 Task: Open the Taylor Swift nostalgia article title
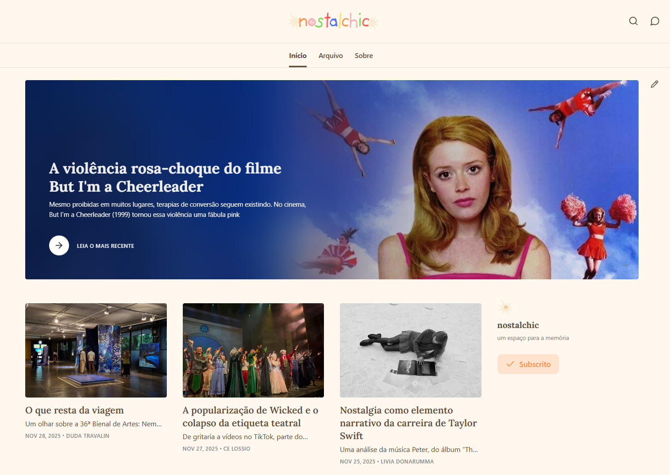[408, 423]
